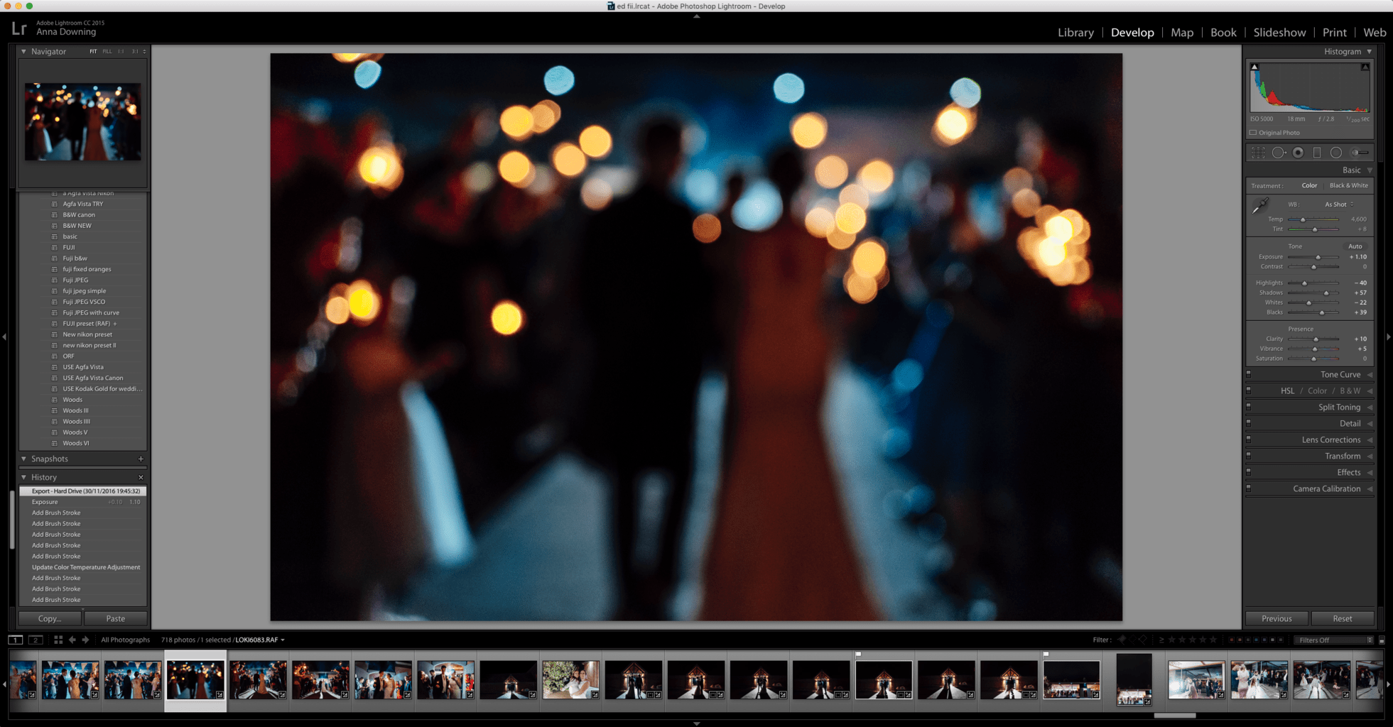The height and width of the screenshot is (727, 1393).
Task: Click the Paste button
Action: [x=115, y=618]
